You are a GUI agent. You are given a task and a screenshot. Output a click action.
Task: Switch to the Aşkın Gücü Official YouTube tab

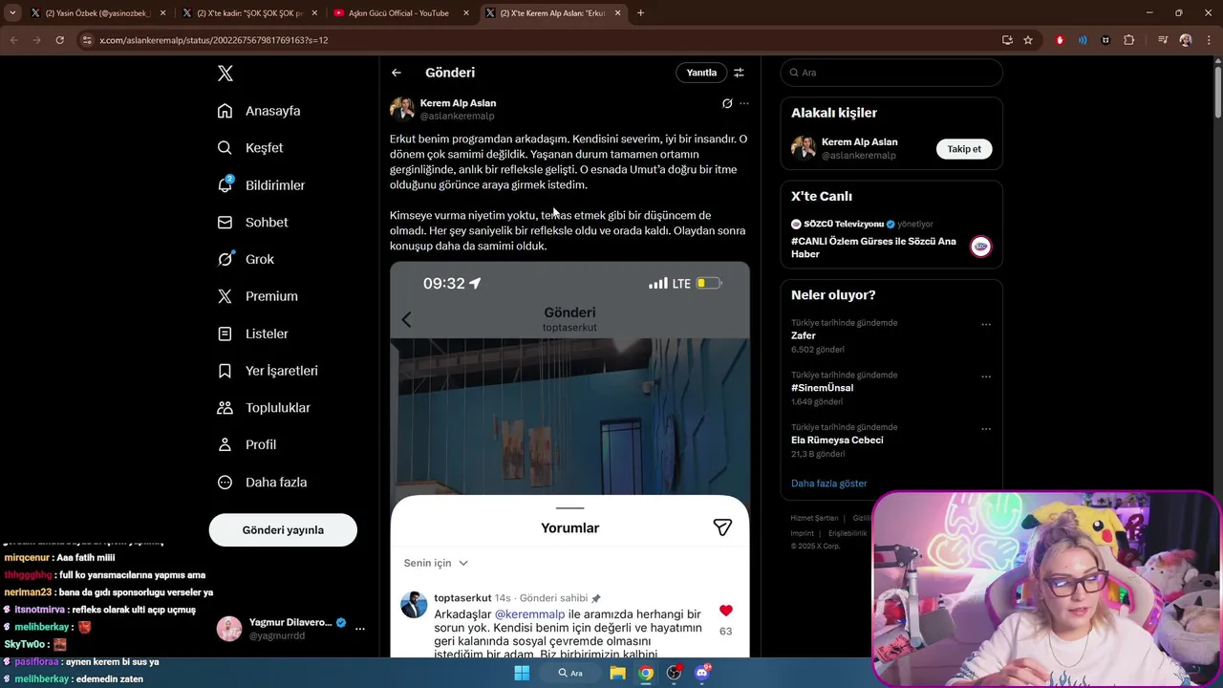pyautogui.click(x=401, y=13)
